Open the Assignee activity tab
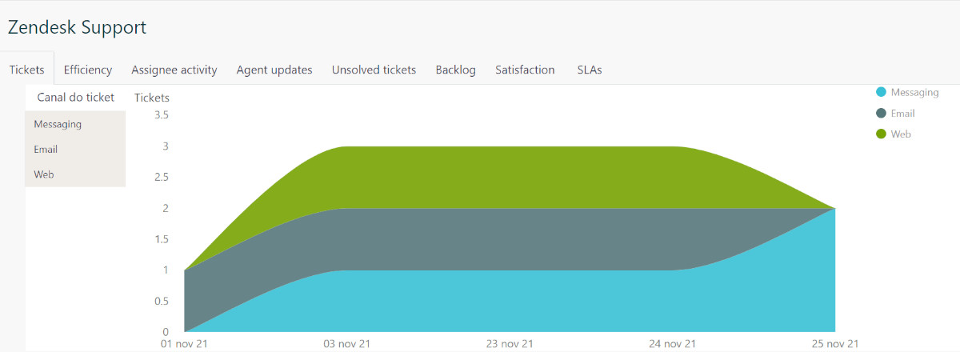The width and height of the screenshot is (960, 360). click(x=174, y=70)
